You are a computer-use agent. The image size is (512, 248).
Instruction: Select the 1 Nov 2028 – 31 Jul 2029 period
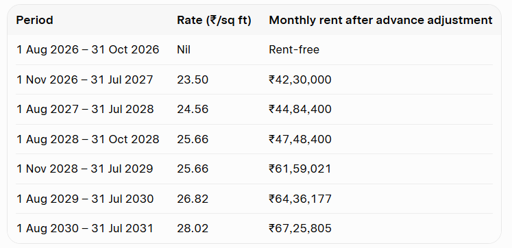[x=85, y=169]
